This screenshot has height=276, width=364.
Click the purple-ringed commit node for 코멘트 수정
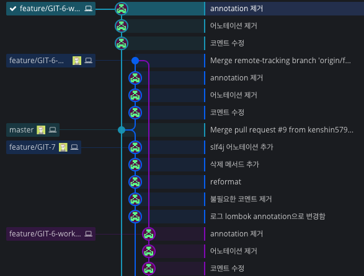coord(149,269)
